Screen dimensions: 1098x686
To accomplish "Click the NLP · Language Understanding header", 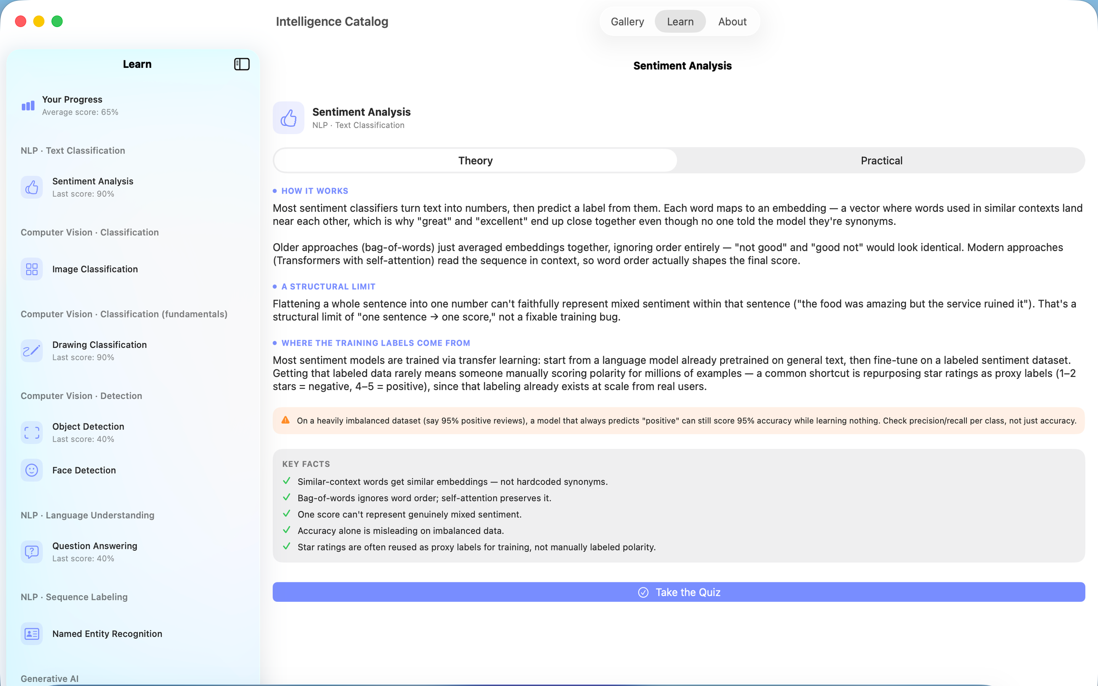I will click(87, 515).
